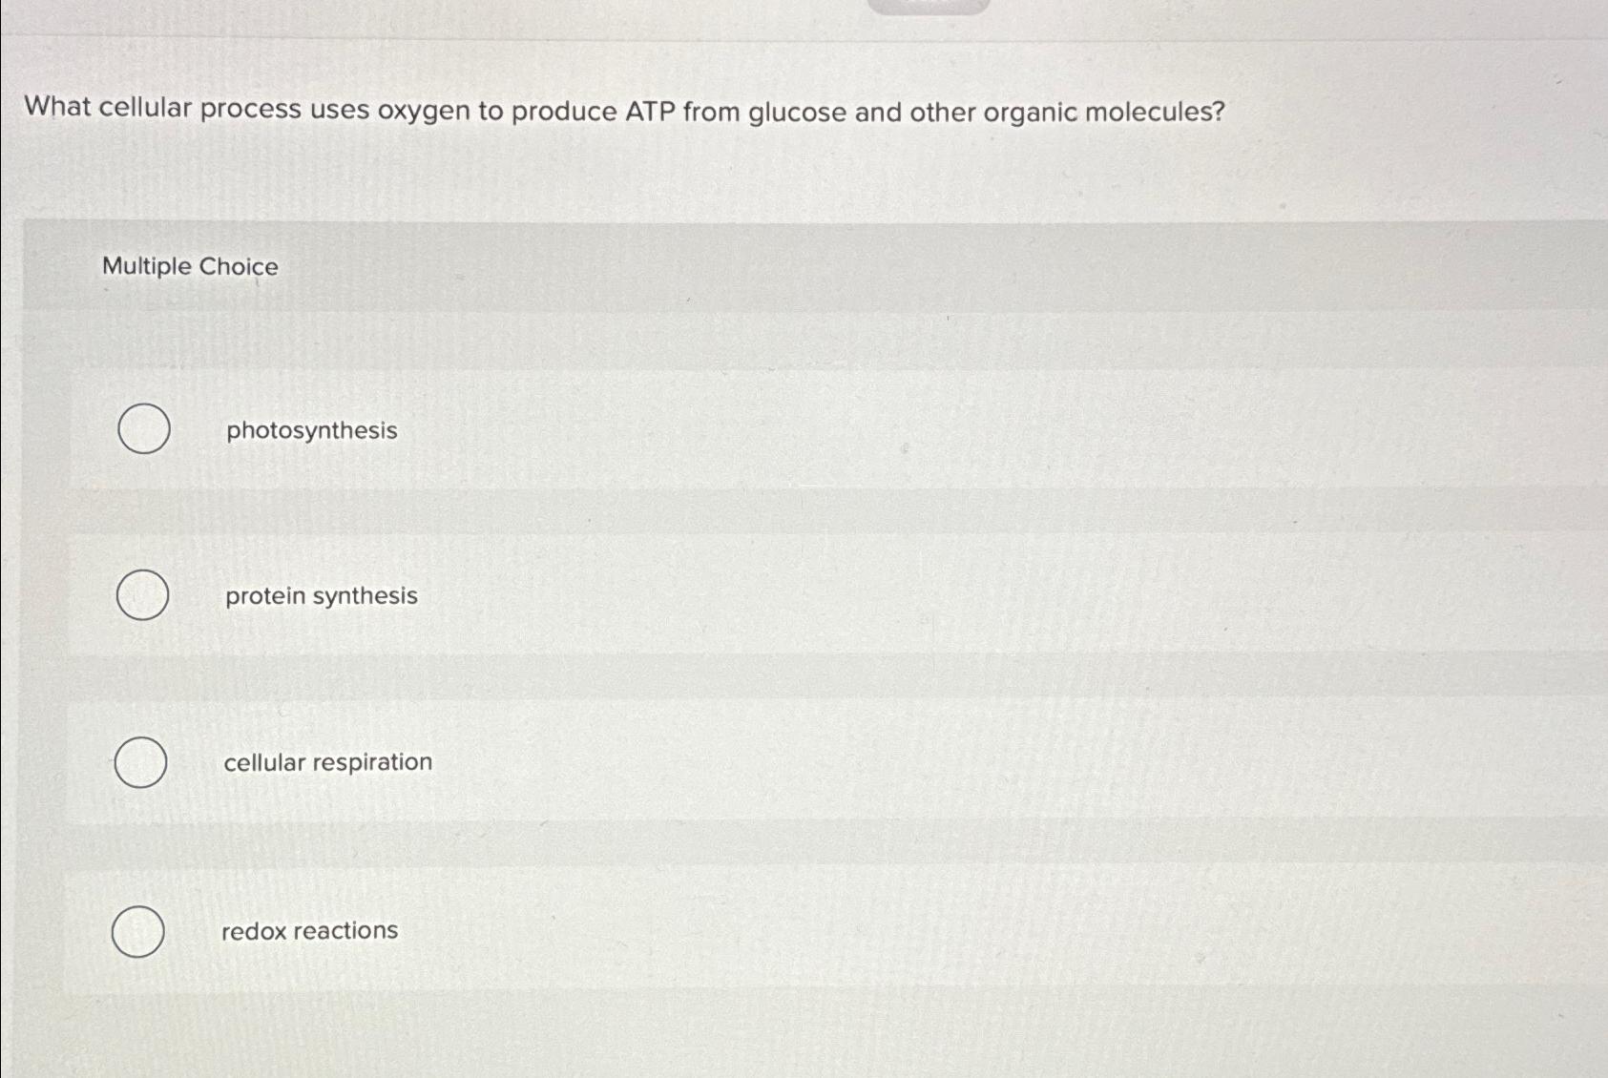Screen dimensions: 1608x1078
Task: Select the redox reactions radio button
Action: 136,930
